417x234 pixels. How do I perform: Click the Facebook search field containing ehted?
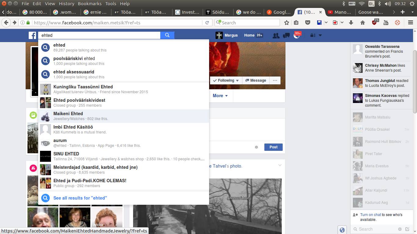[100, 35]
